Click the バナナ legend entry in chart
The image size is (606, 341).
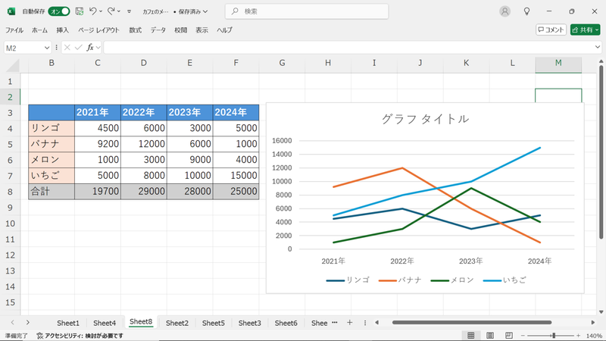pyautogui.click(x=400, y=280)
